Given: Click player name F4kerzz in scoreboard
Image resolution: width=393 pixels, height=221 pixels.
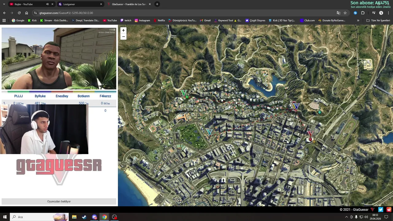Looking at the screenshot, I should 105,96.
